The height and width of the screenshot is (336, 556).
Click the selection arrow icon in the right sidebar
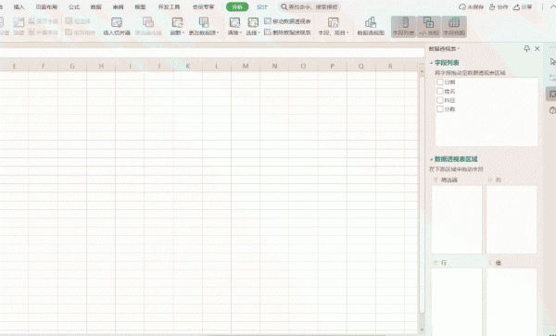(552, 62)
